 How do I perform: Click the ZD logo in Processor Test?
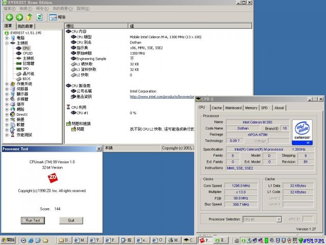coord(52,178)
